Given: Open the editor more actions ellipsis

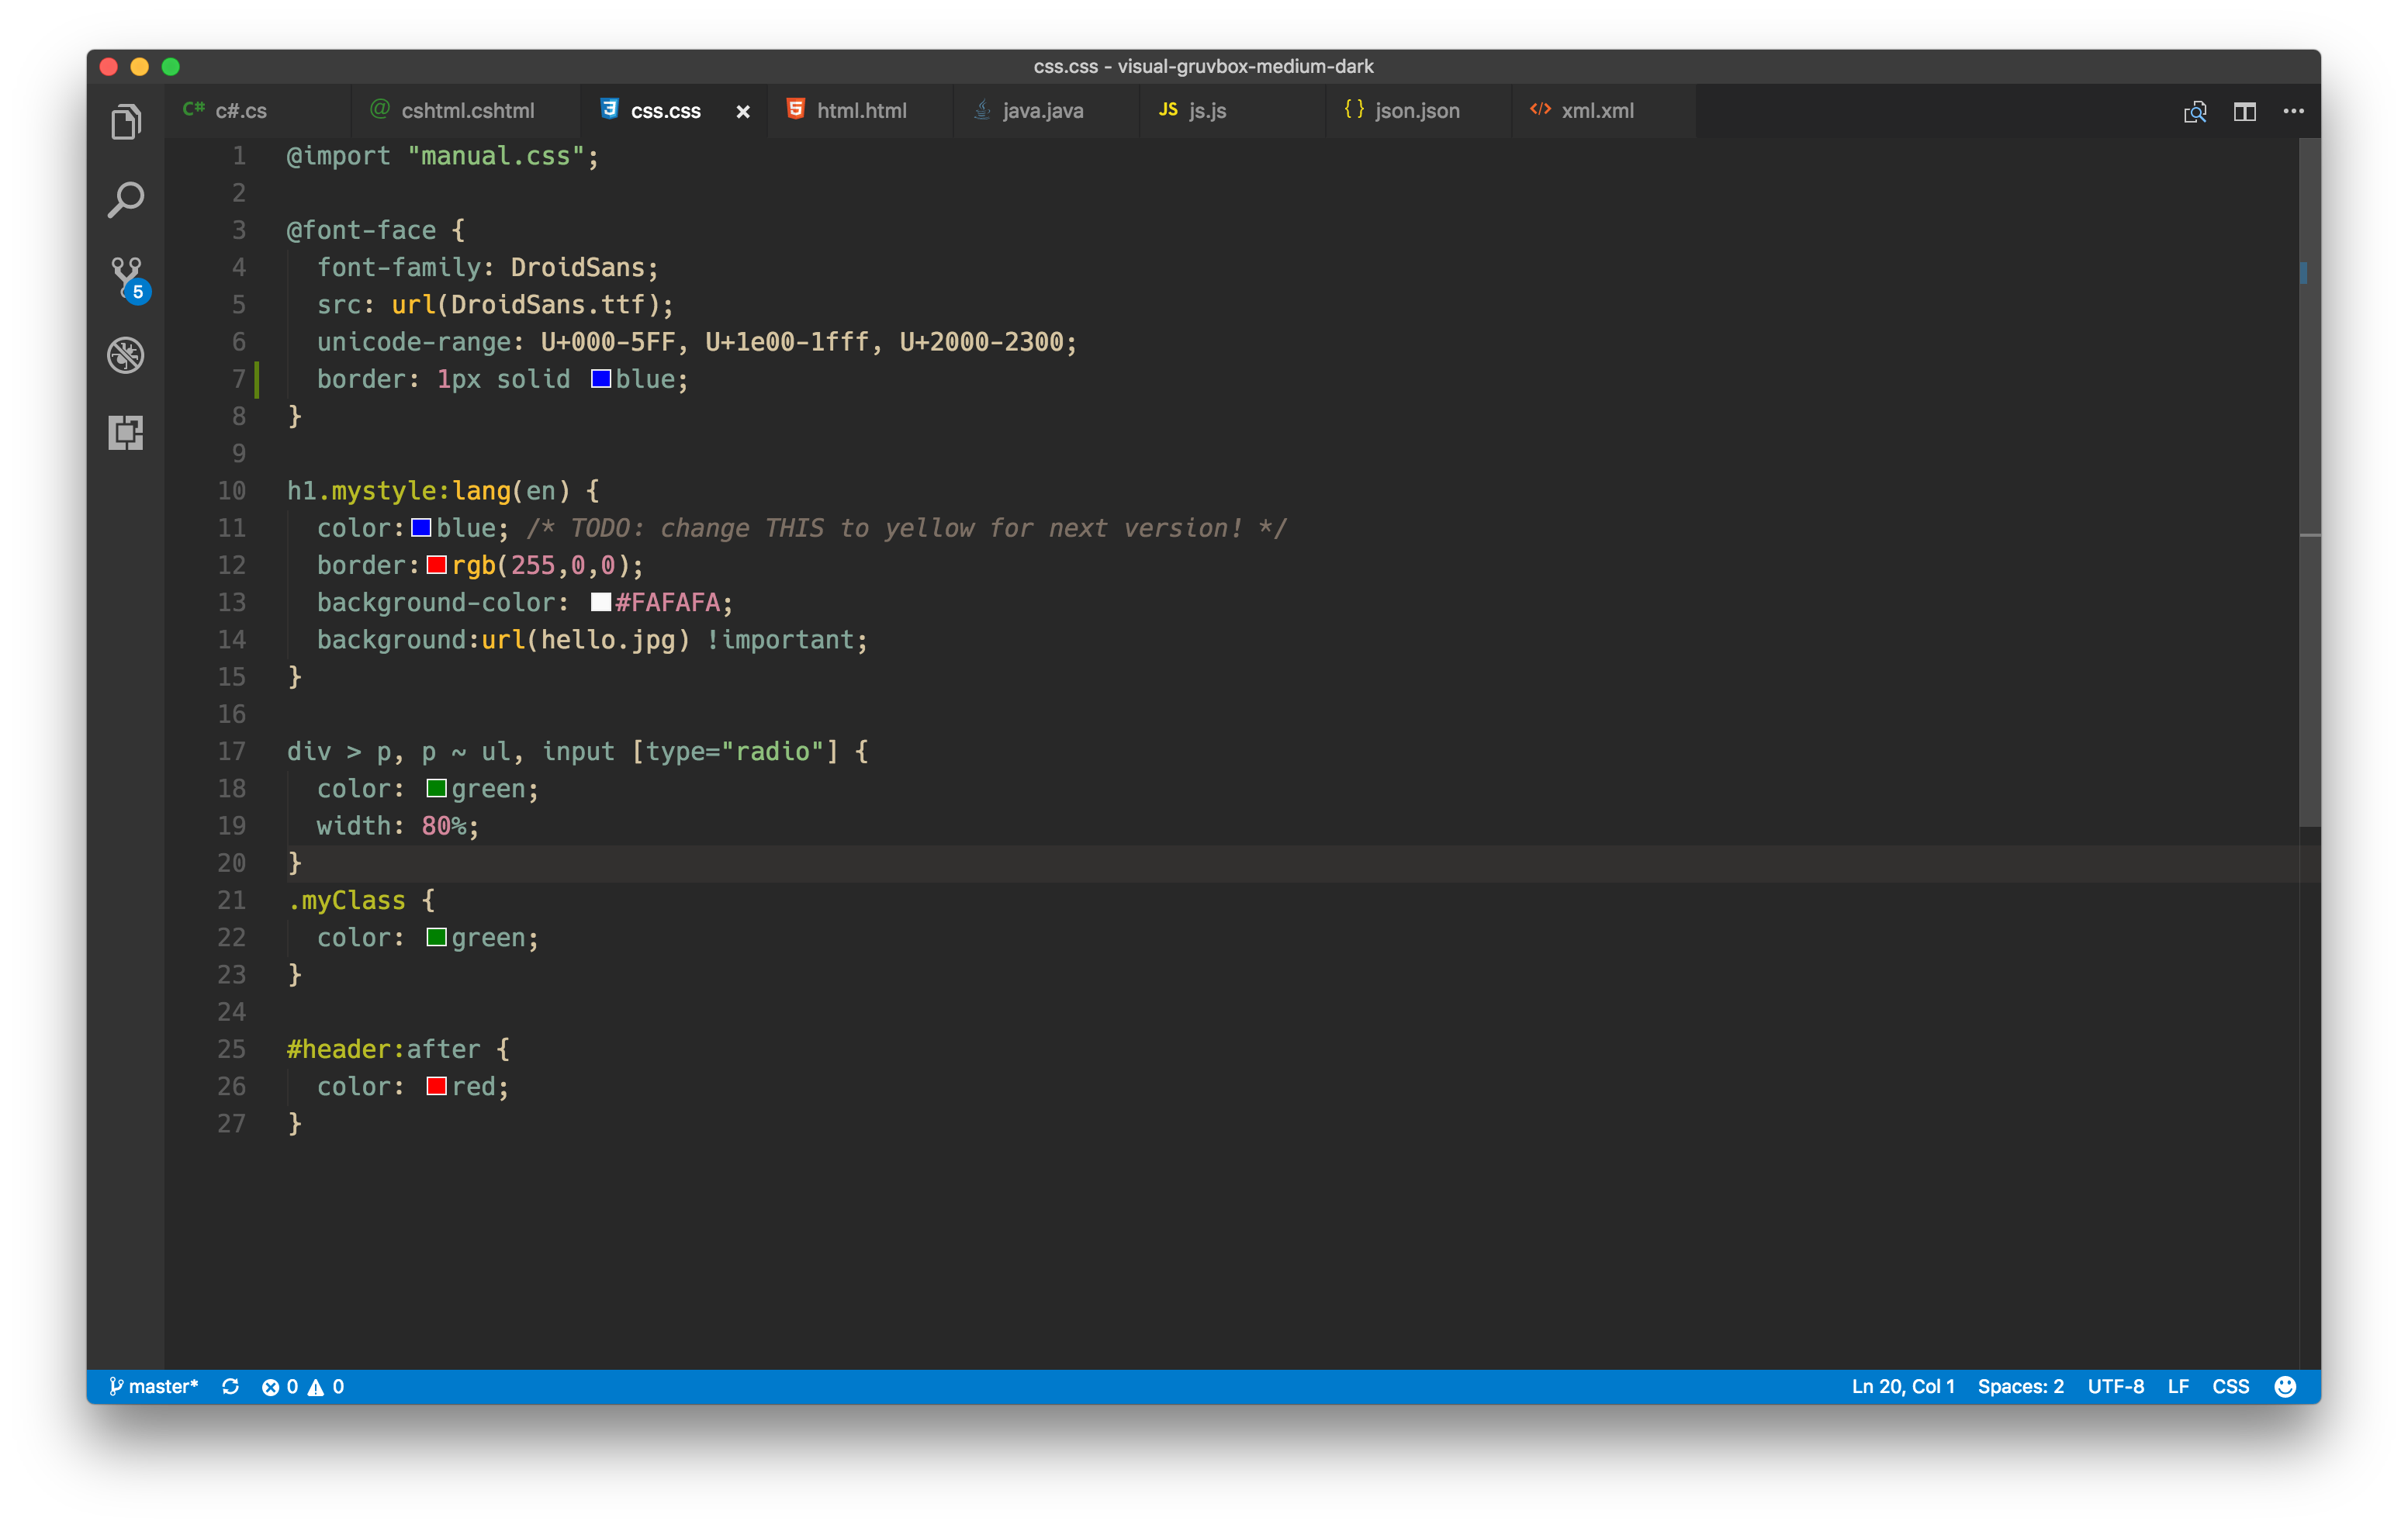Looking at the screenshot, I should [2293, 111].
